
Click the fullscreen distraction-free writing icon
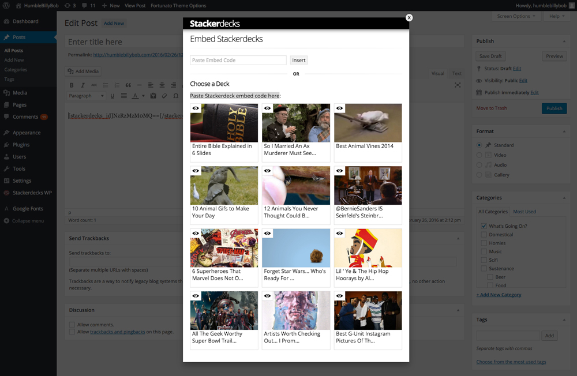[x=458, y=85]
